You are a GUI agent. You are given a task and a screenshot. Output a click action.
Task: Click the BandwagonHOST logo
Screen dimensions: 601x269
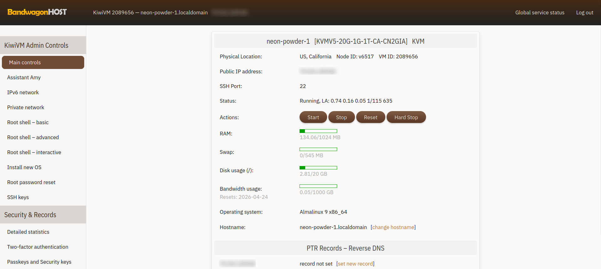coord(37,12)
